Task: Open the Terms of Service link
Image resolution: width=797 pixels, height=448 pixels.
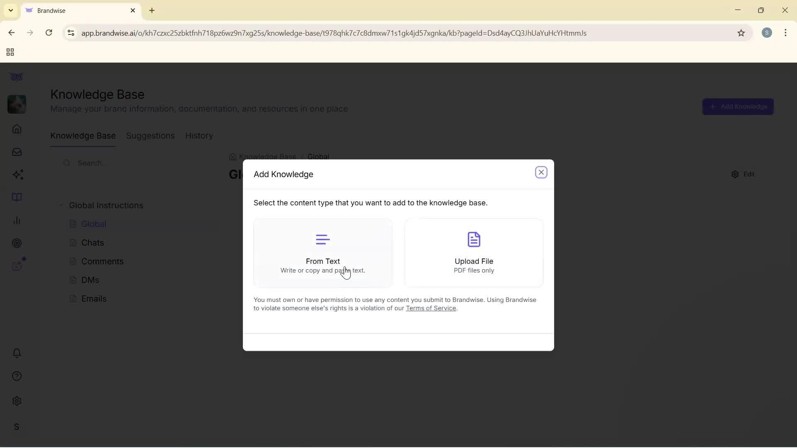Action: 430,308
